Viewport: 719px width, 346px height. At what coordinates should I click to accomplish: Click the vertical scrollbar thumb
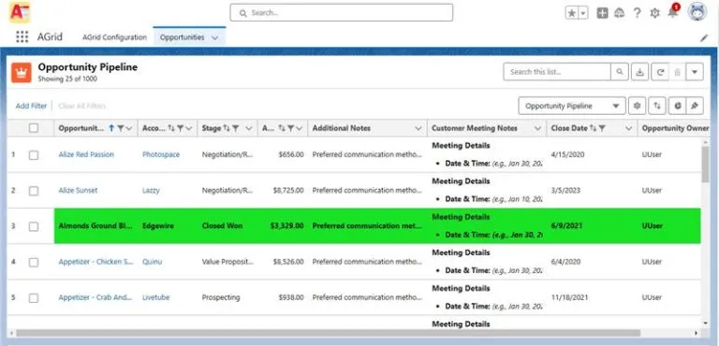point(705,165)
